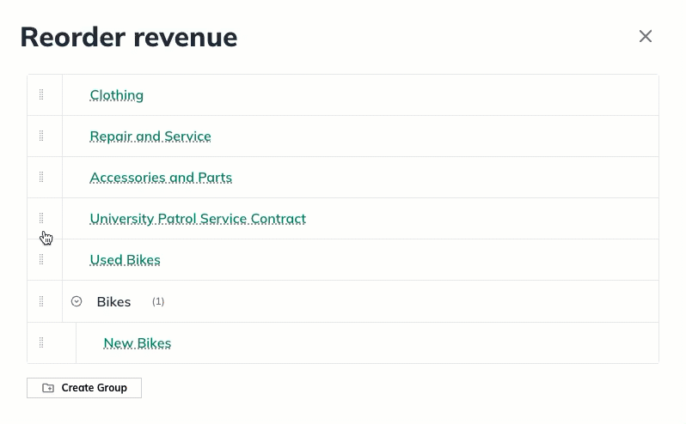686x424 pixels.
Task: Open the New Bikes link
Action: click(138, 343)
